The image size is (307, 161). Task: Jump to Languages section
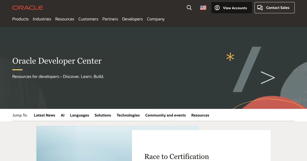80,115
